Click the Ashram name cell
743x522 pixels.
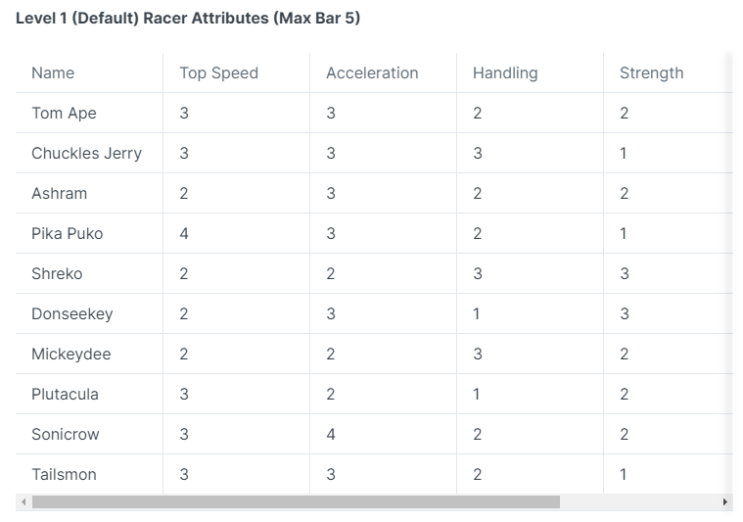(89, 194)
